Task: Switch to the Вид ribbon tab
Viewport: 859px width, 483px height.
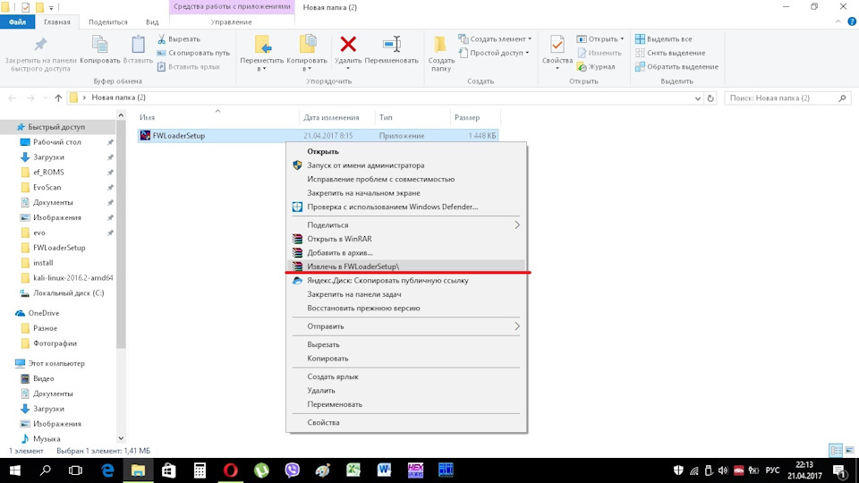Action: (x=152, y=21)
